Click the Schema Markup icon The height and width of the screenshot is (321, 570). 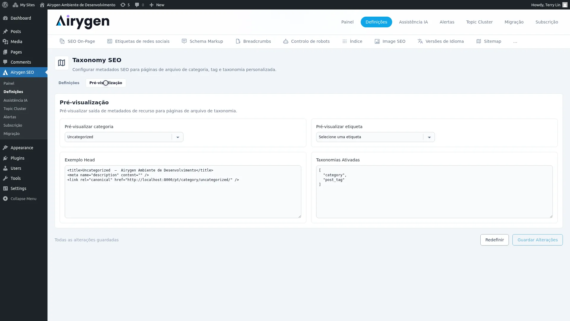pyautogui.click(x=184, y=41)
